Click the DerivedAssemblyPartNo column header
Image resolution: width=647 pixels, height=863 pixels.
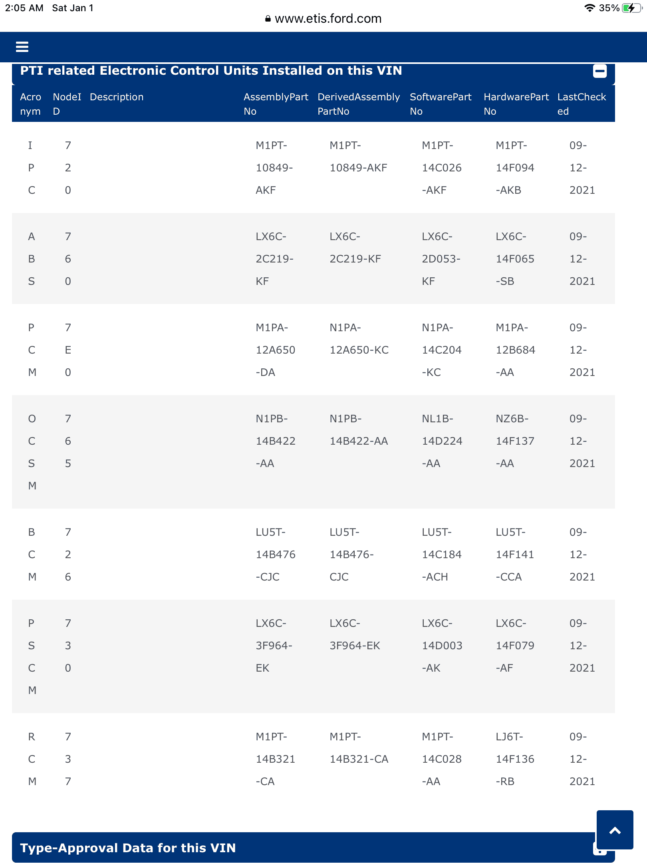click(x=358, y=104)
